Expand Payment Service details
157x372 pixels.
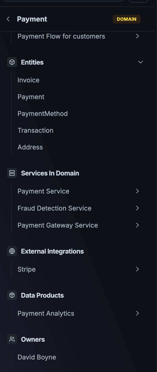pos(137,191)
